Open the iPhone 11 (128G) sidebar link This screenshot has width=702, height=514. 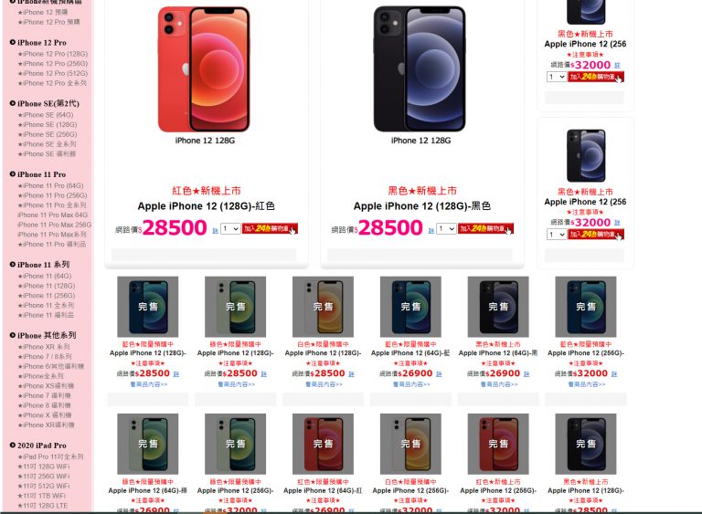[47, 286]
